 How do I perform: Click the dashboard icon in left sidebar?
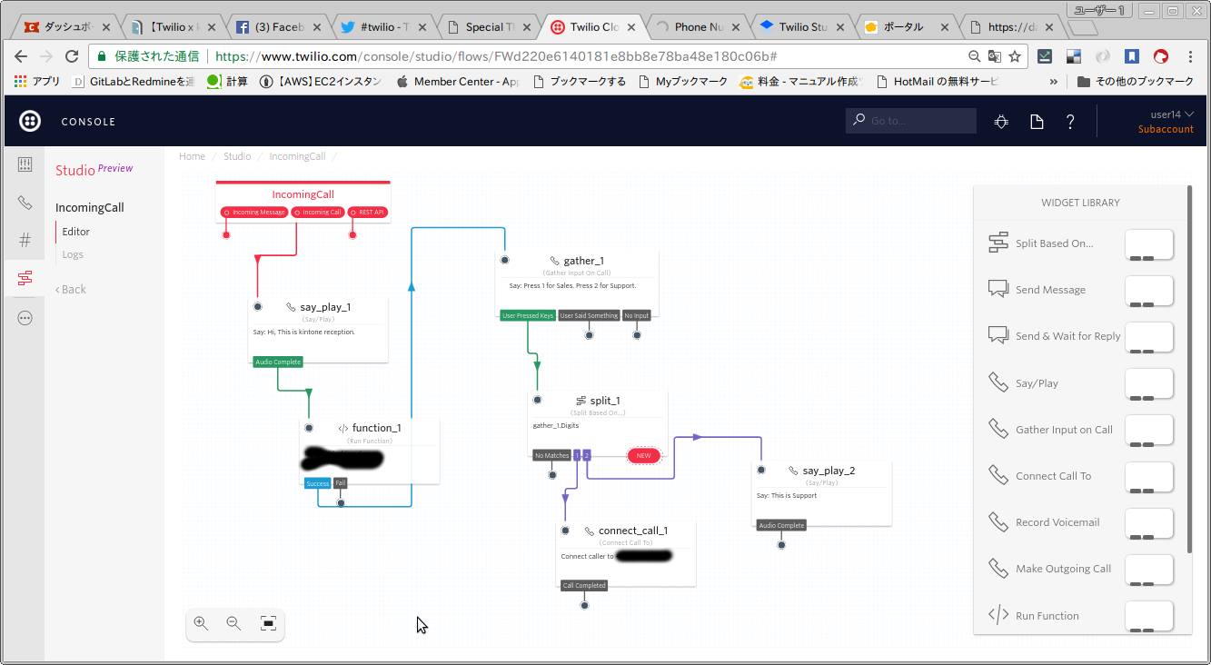25,164
